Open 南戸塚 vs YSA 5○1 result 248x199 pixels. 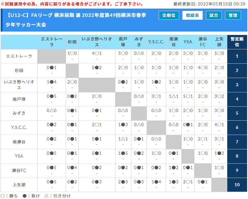188,96
